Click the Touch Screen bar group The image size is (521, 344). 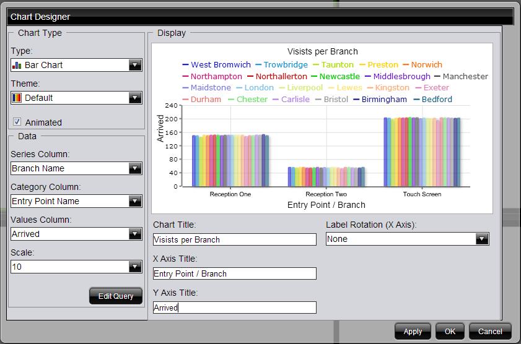[422, 152]
